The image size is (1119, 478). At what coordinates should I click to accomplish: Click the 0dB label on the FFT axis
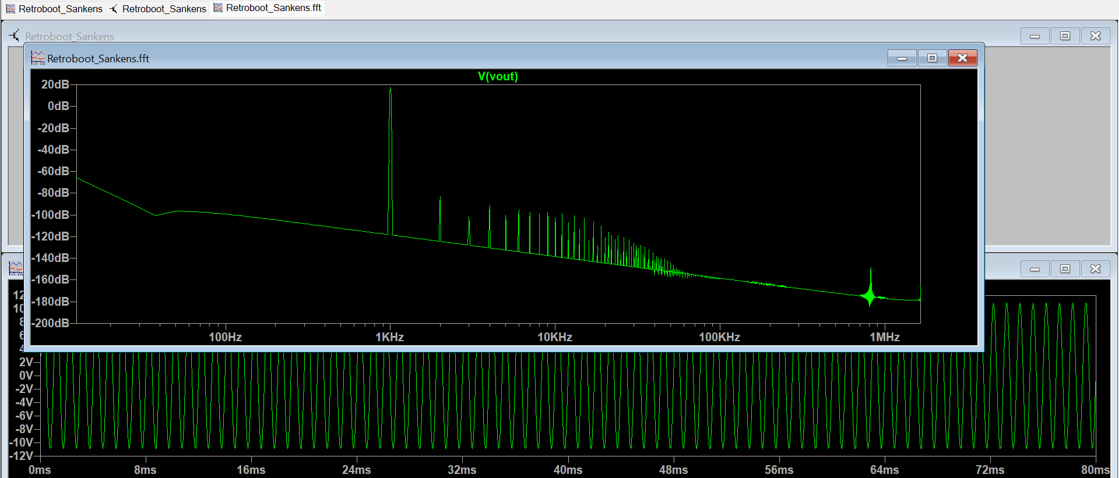click(x=58, y=106)
